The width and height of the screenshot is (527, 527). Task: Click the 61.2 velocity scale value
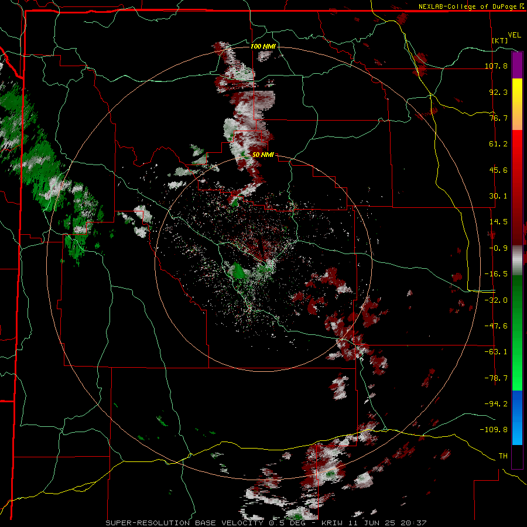(x=498, y=144)
